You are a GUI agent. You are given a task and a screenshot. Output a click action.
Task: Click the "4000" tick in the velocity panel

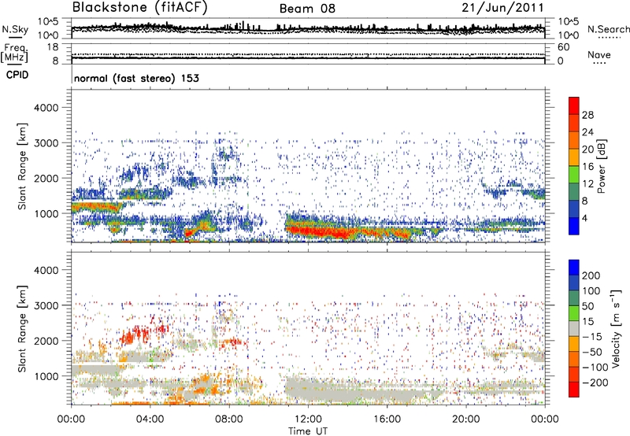pos(46,270)
